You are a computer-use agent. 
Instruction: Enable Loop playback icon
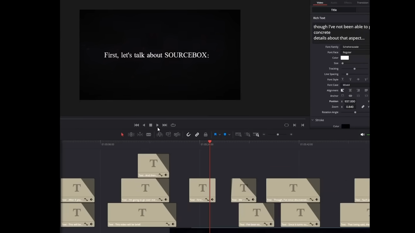pos(173,125)
